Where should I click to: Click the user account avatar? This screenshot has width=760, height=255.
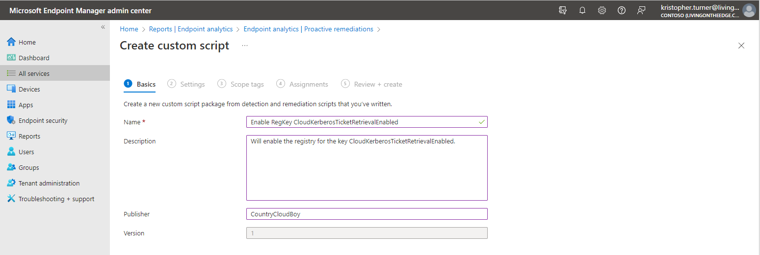click(x=749, y=10)
